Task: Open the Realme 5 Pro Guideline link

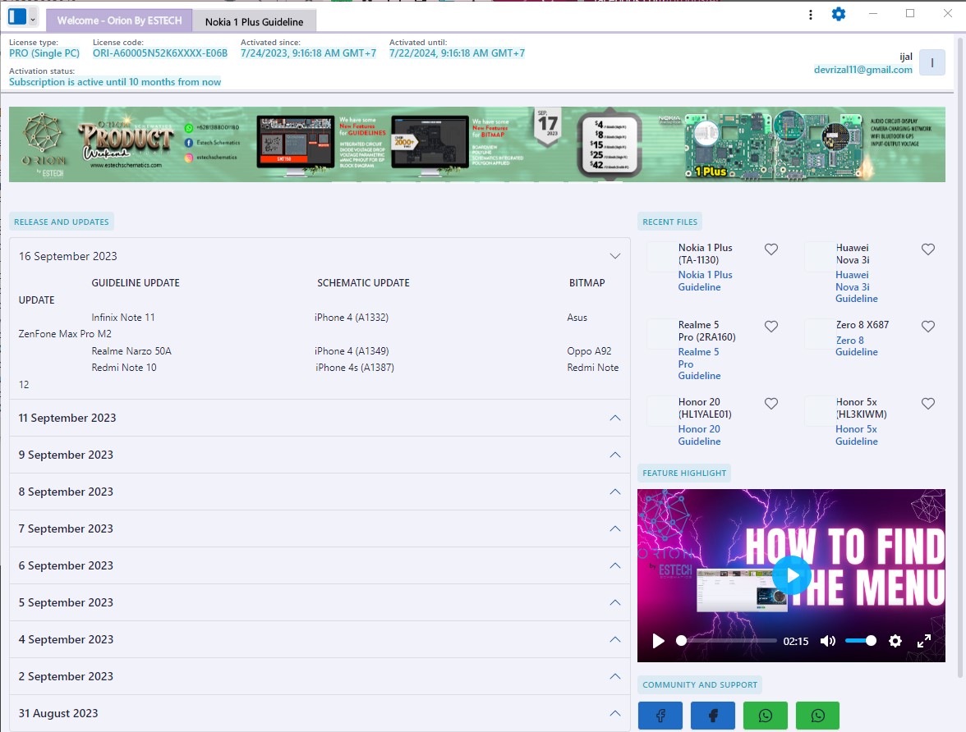Action: [x=698, y=364]
